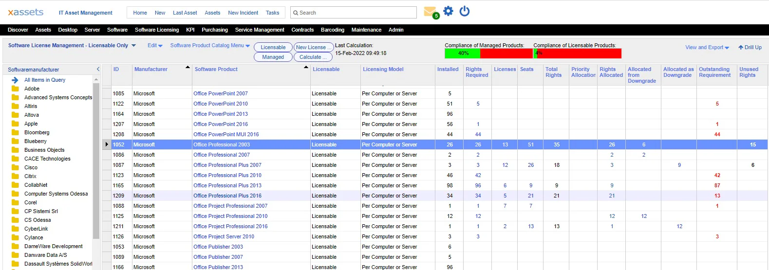Open Office Professional 2003 product link
This screenshot has width=769, height=270.
coord(222,144)
